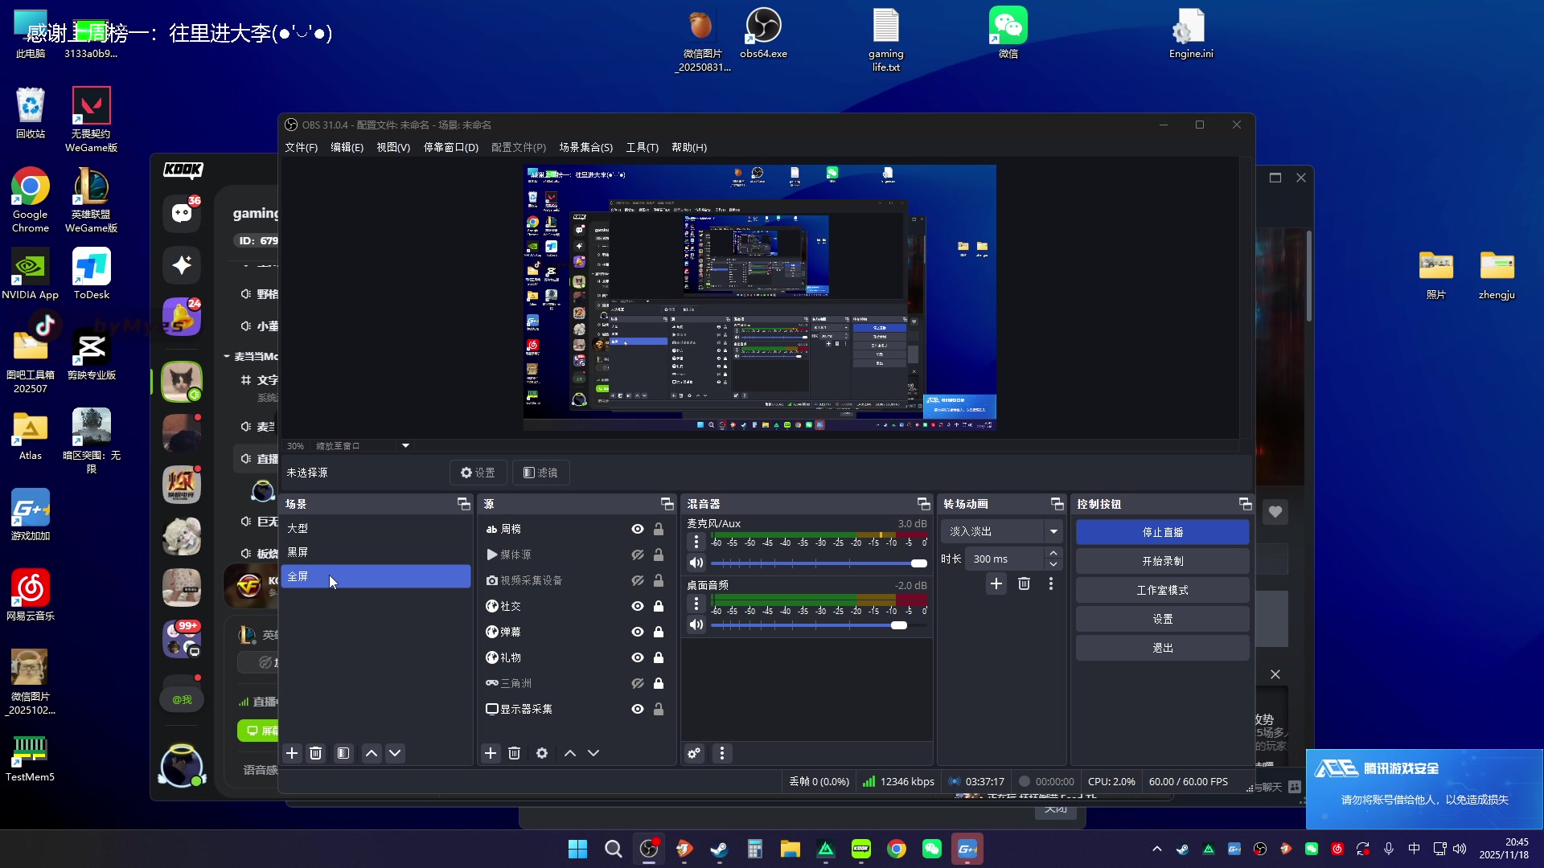Hide the 周榜 source eye icon
The height and width of the screenshot is (868, 1544).
click(x=638, y=529)
